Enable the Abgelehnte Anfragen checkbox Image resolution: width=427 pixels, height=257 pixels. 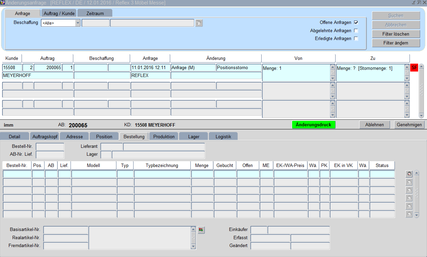356,31
